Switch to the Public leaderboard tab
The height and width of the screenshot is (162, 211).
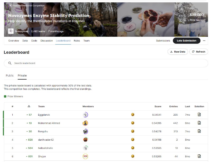click(10, 76)
